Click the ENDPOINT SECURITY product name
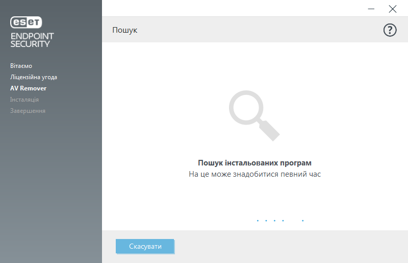Screen dimensions: 408x263 click(32, 40)
